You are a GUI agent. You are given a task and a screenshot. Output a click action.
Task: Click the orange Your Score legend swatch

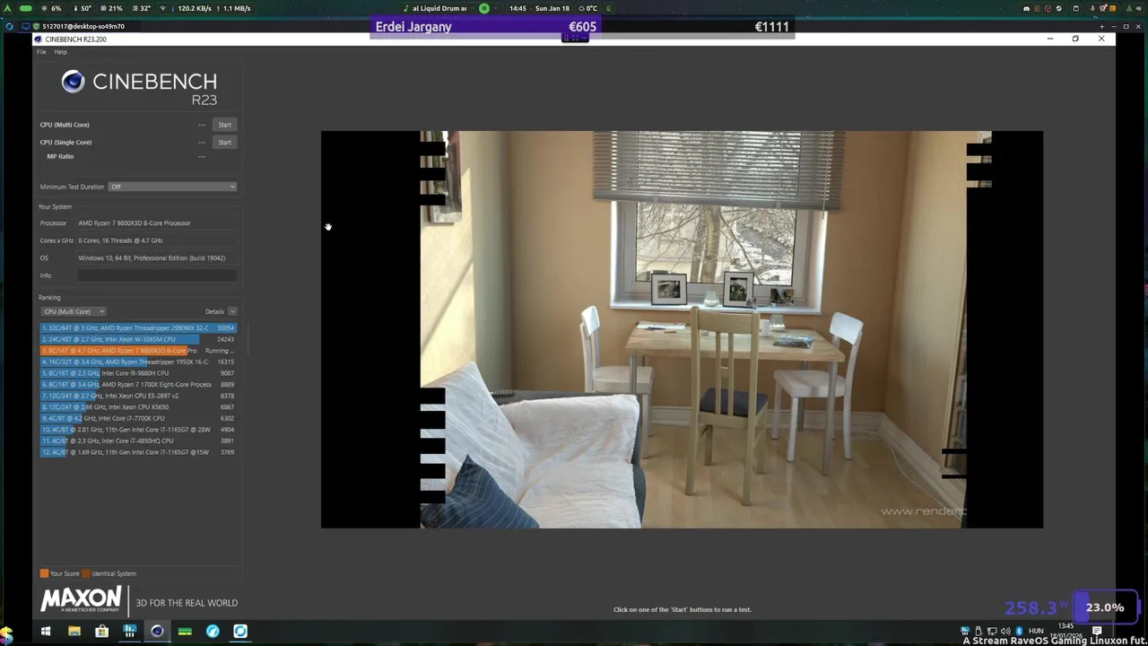click(x=44, y=573)
